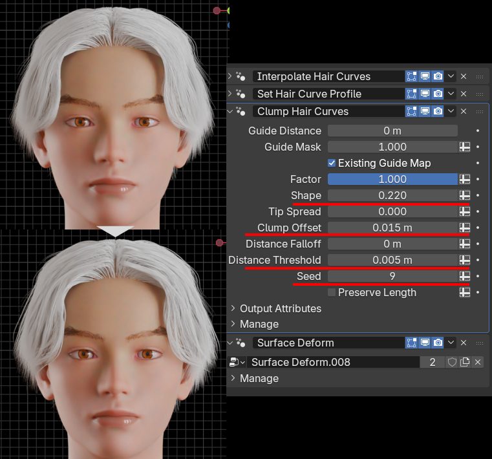Click duplicate node group icon for Surface Deform.008
This screenshot has width=492, height=459.
(x=465, y=362)
